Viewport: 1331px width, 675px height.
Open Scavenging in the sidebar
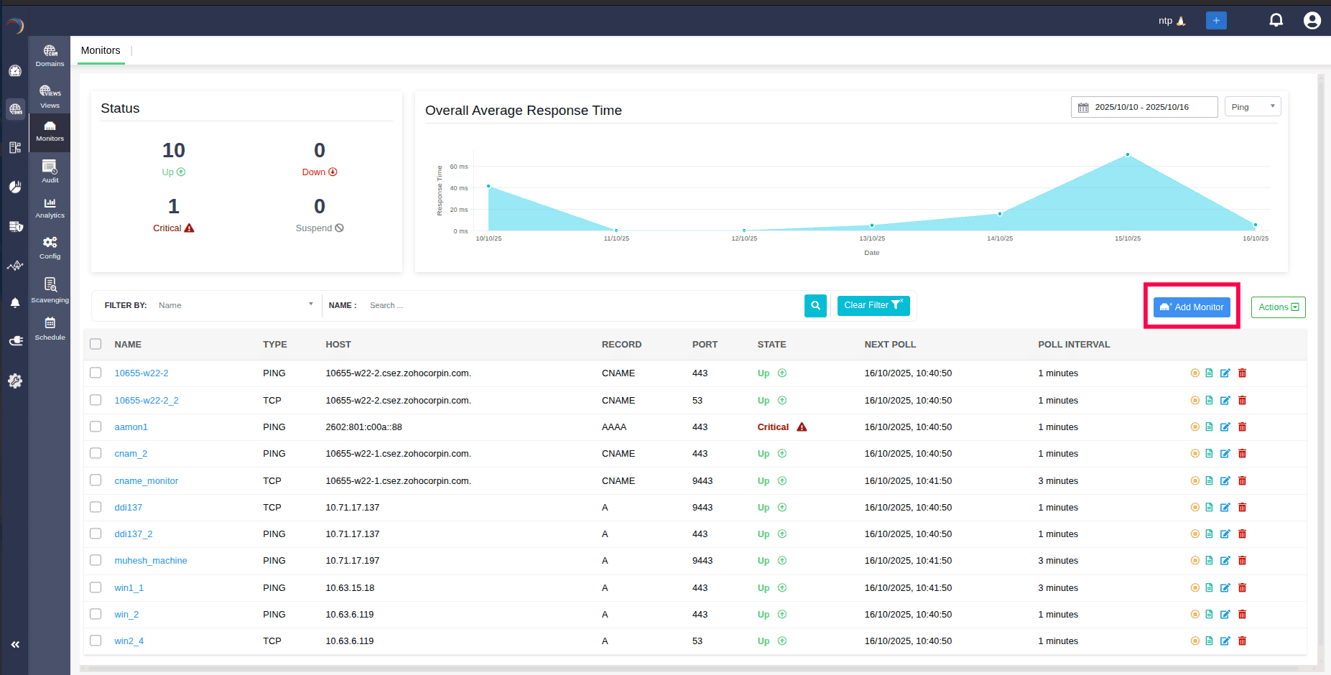[50, 290]
